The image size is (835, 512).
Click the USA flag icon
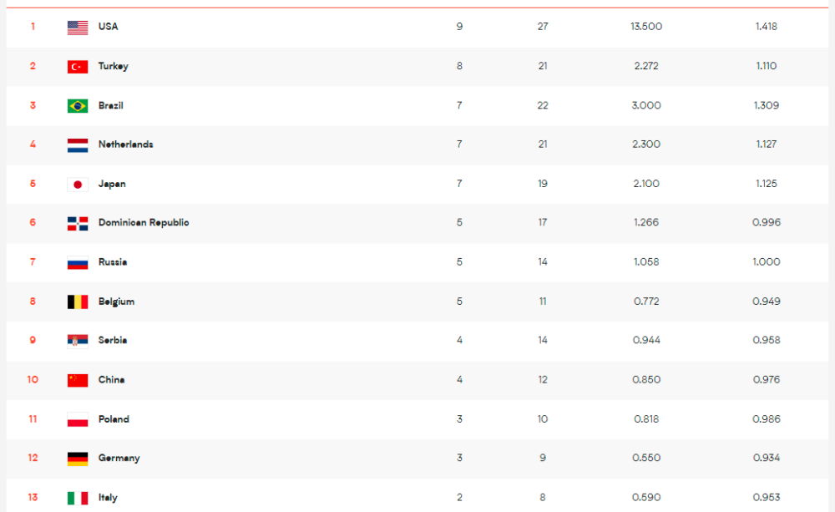tap(78, 28)
